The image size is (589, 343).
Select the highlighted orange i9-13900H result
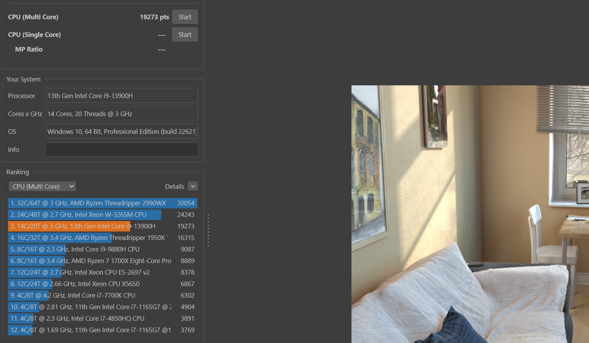pos(102,226)
